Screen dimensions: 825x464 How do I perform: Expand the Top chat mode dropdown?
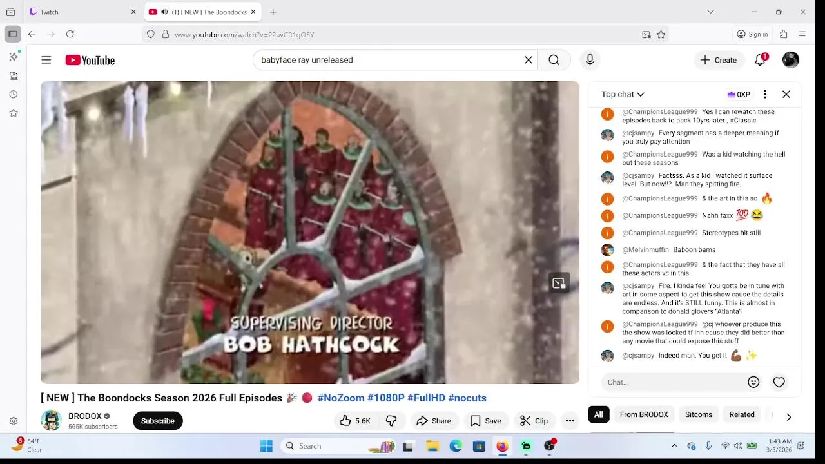[623, 94]
